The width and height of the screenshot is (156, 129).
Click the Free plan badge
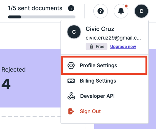point(96,46)
